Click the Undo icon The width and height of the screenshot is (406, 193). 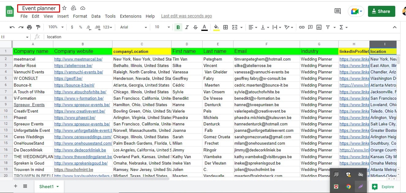coord(12,27)
